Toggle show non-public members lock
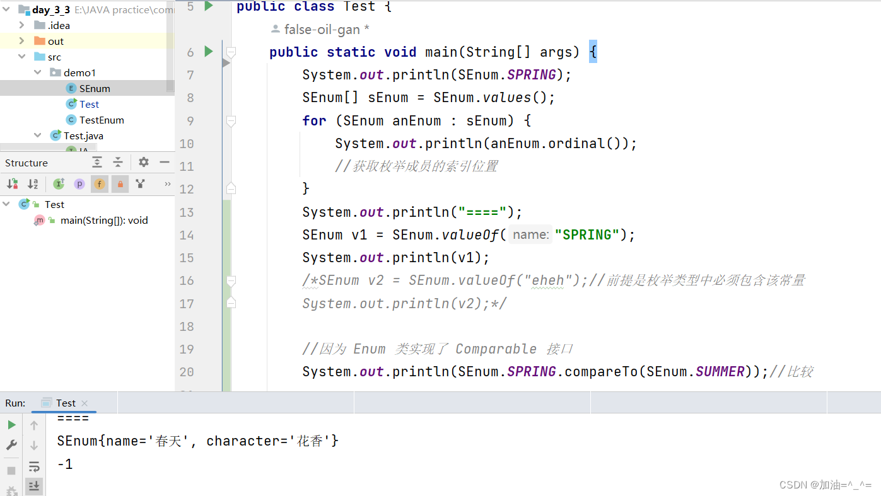881x496 pixels. pos(120,184)
